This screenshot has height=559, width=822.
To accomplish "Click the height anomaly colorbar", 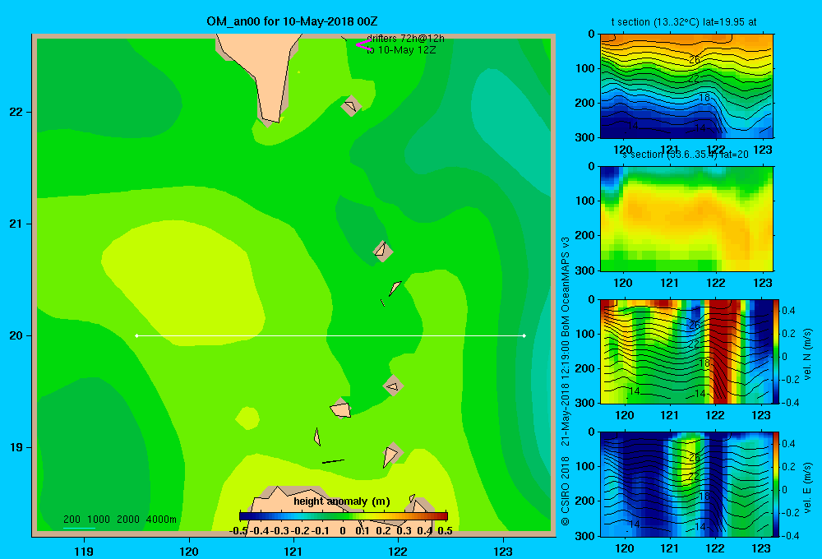I will point(344,516).
